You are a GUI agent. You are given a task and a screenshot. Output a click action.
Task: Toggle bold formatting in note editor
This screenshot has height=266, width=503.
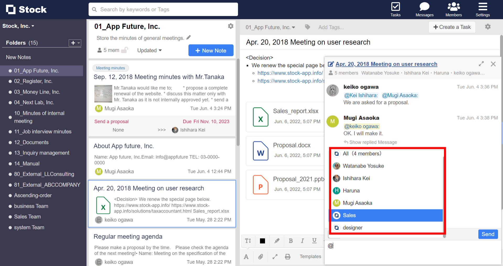coord(291,241)
